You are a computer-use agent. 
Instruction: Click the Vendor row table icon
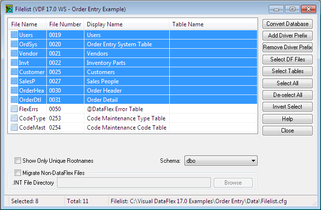pos(14,53)
